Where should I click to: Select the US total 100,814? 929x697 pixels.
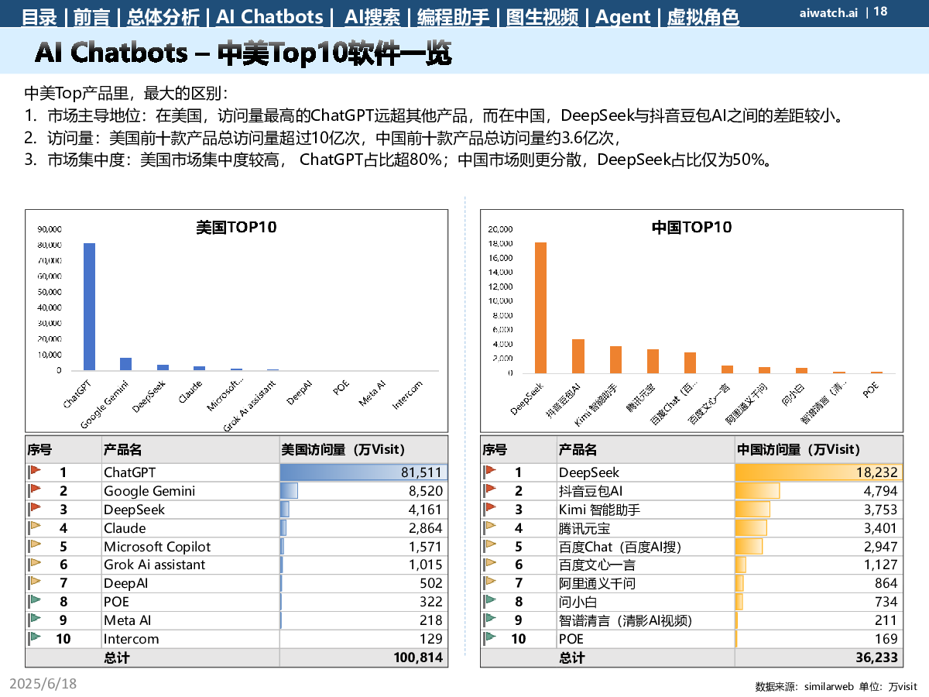(418, 658)
